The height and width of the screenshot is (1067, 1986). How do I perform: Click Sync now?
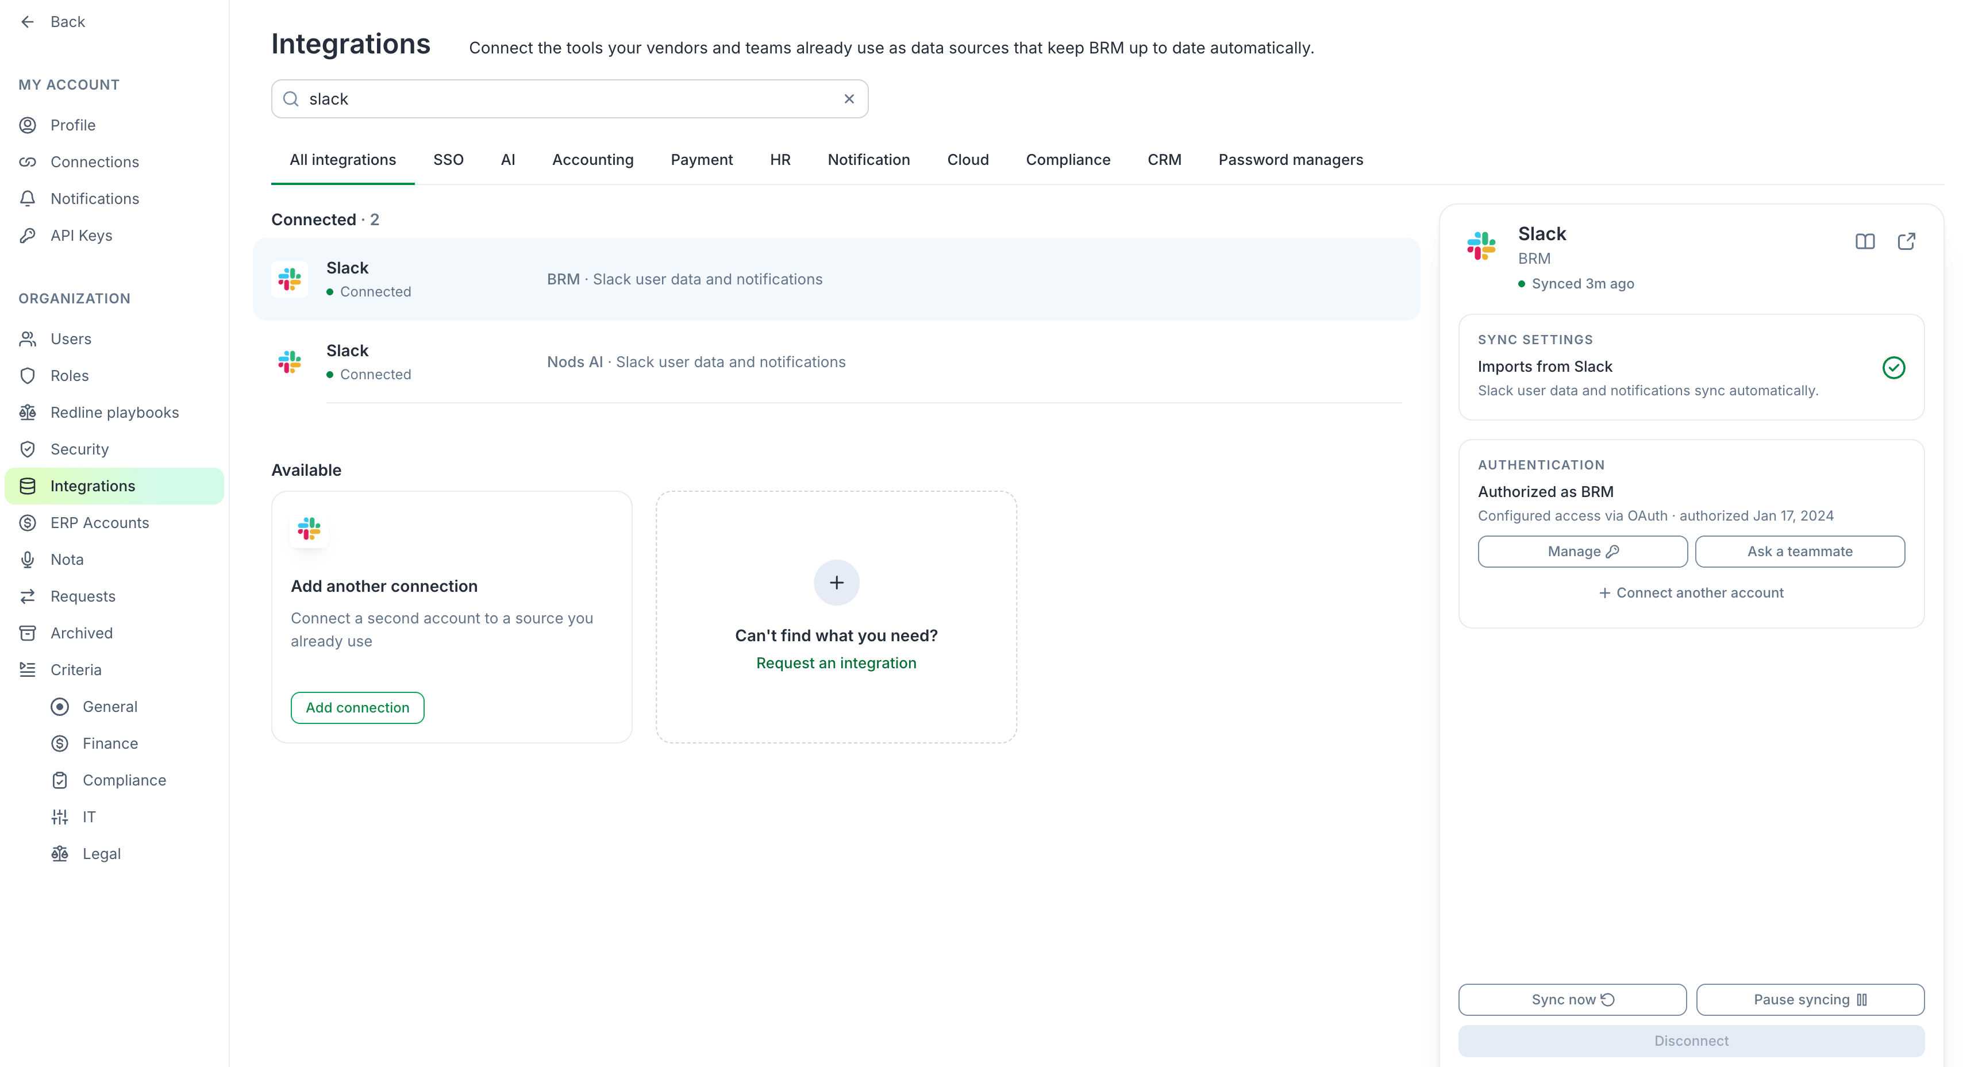1572,1000
